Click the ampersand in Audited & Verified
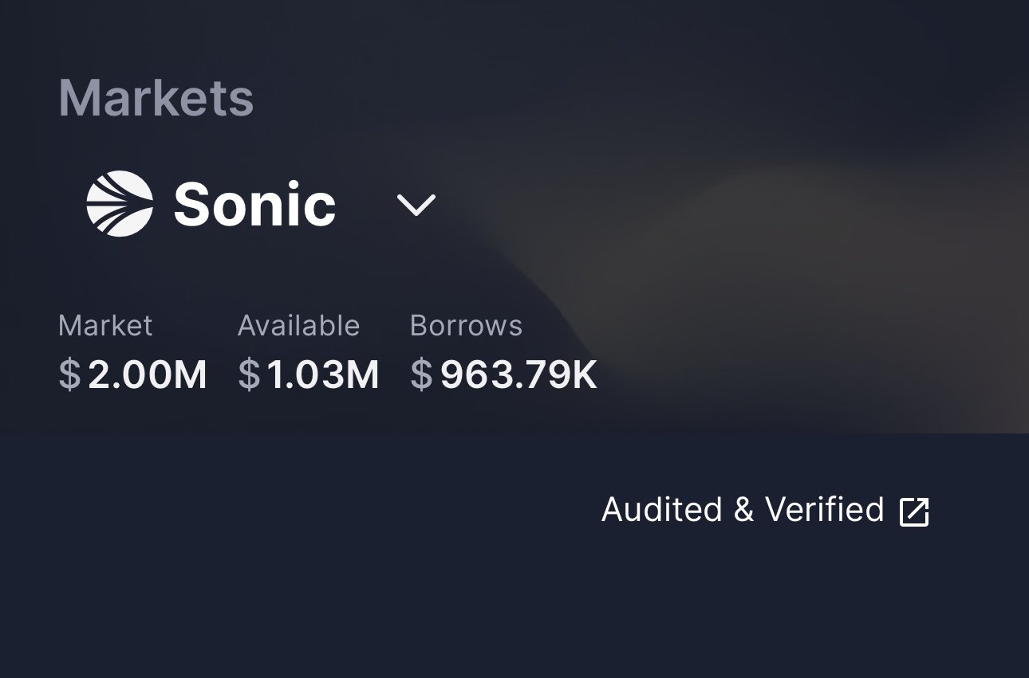The width and height of the screenshot is (1029, 678). (x=743, y=511)
